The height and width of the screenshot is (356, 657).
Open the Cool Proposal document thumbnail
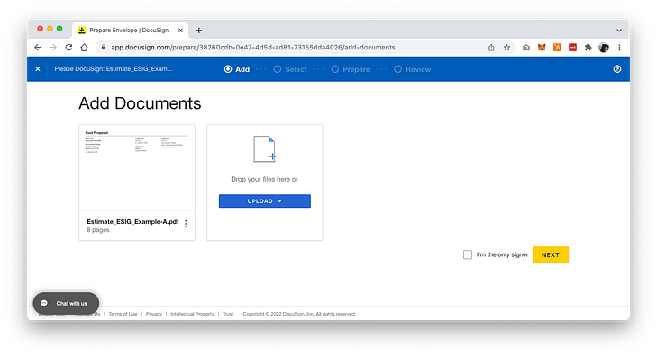pos(137,168)
